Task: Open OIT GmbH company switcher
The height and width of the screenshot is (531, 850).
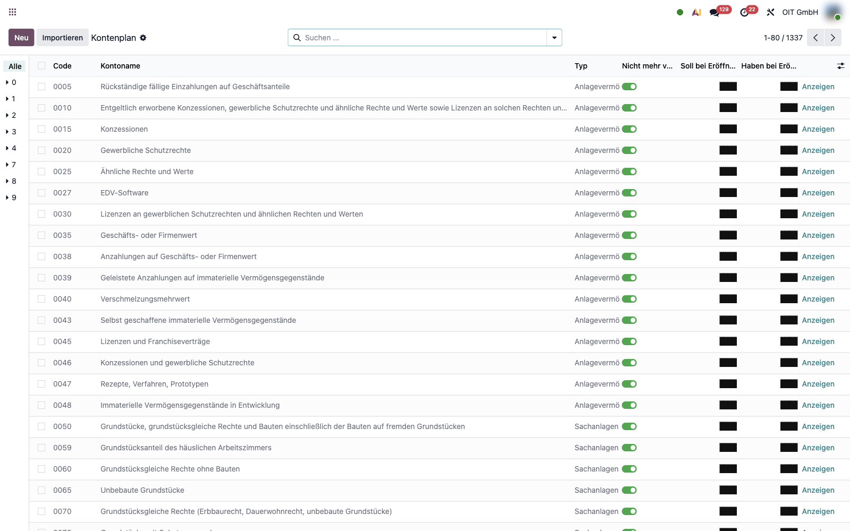Action: [x=800, y=12]
